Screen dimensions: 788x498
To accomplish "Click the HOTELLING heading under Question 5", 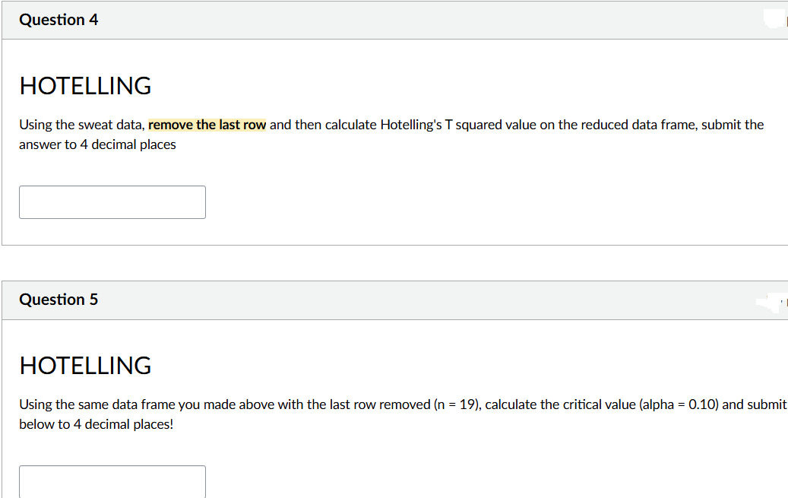I will (x=86, y=366).
